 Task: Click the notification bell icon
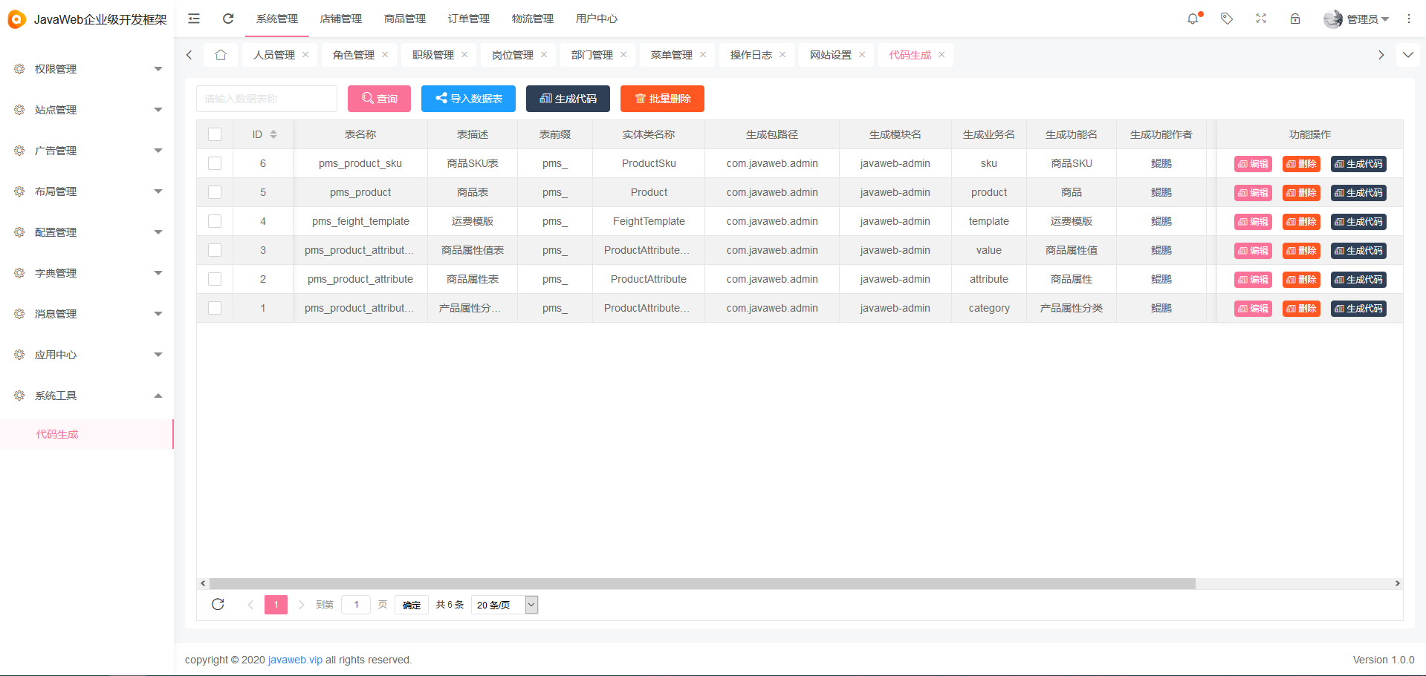1193,19
